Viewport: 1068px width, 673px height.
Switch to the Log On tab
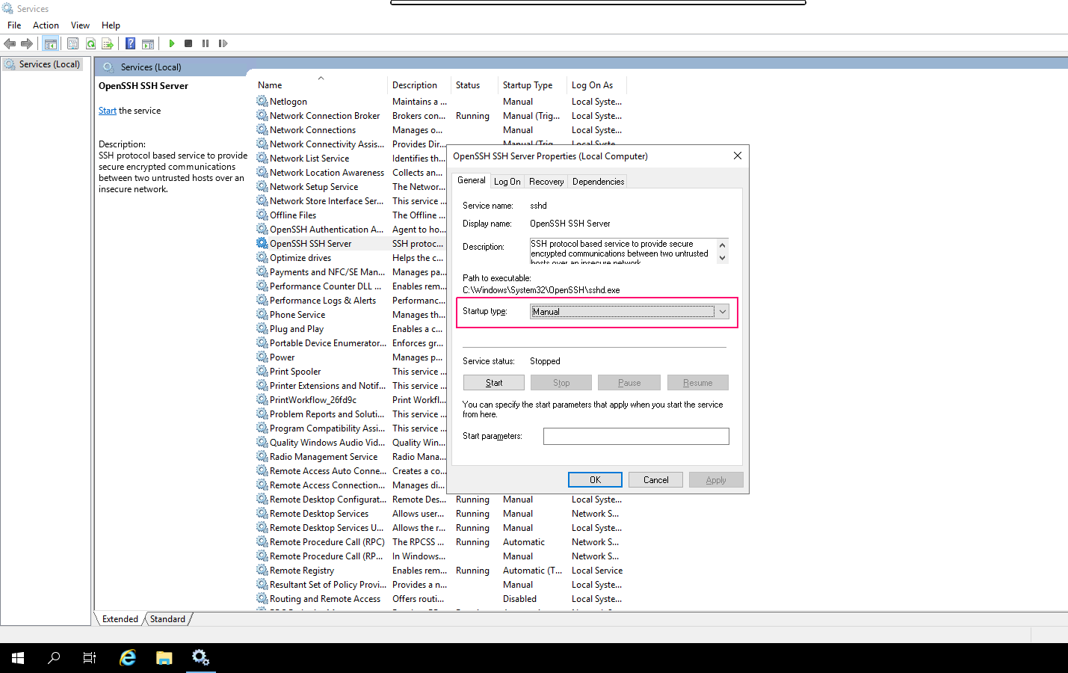pos(507,182)
